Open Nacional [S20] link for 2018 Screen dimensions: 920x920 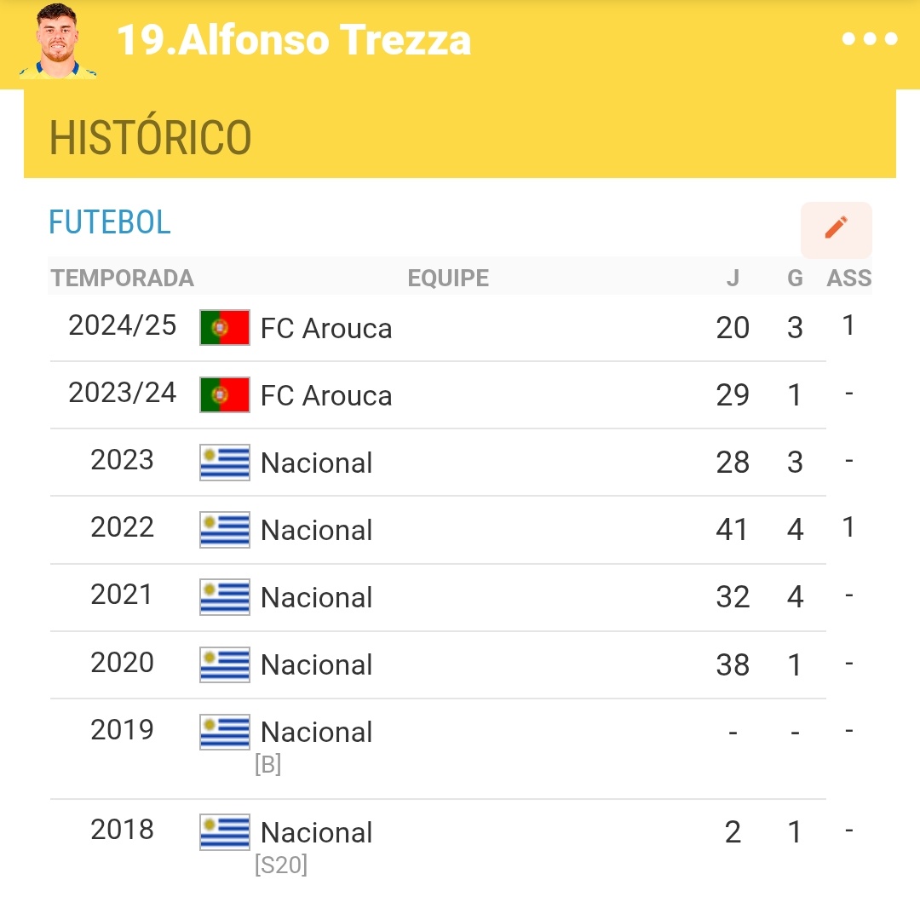(x=316, y=833)
